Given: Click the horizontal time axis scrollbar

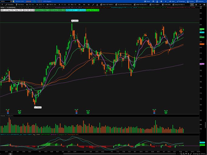Looking at the screenshot, I should point(119,154).
